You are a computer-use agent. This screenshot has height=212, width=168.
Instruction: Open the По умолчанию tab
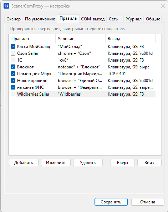coord(40,19)
